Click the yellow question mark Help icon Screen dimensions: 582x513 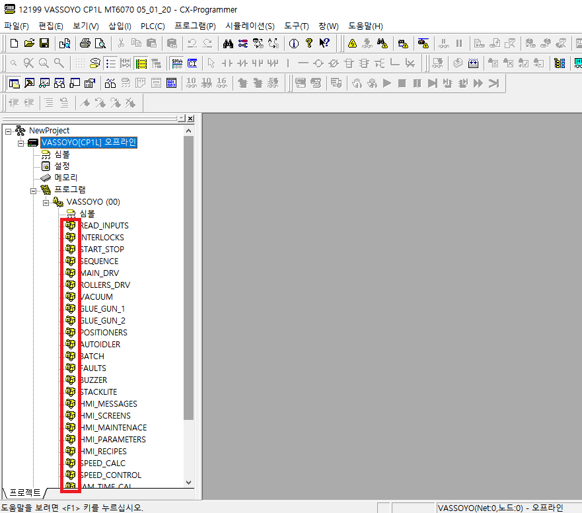(309, 44)
